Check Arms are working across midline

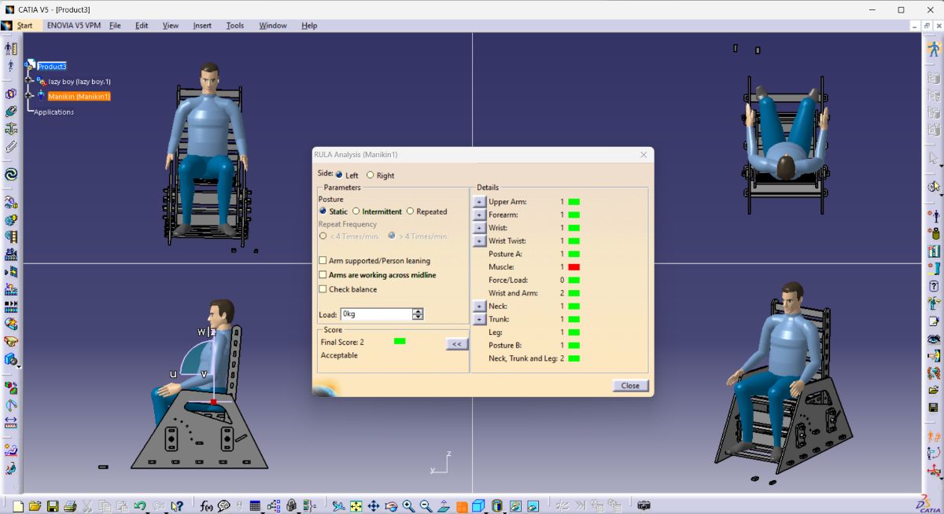323,274
